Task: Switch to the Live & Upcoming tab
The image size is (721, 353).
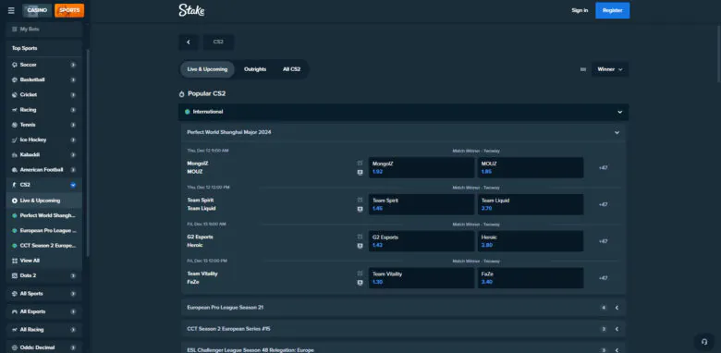Action: click(x=207, y=69)
